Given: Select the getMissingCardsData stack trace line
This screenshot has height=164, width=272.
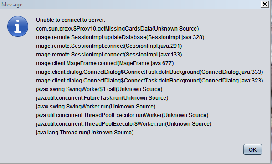Looking at the screenshot, I should pyautogui.click(x=117, y=29).
